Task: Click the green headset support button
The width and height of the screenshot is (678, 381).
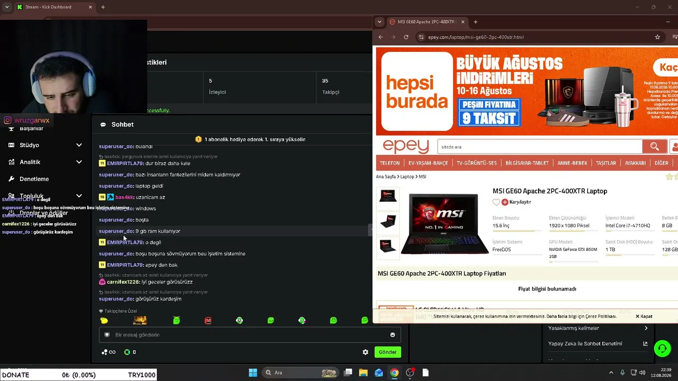Action: click(x=662, y=348)
